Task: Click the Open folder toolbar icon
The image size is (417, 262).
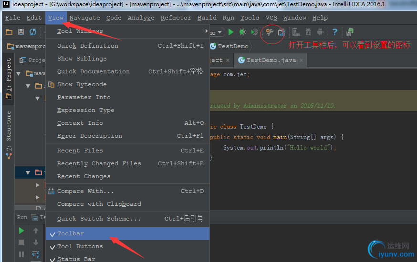Action: click(x=9, y=32)
